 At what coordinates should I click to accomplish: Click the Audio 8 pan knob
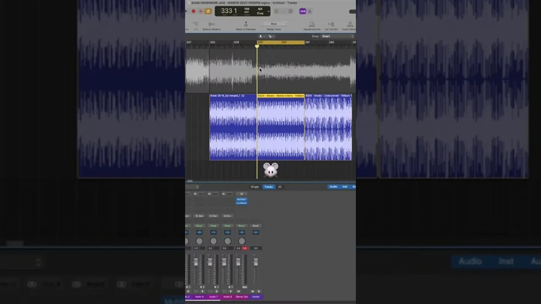pos(227,241)
